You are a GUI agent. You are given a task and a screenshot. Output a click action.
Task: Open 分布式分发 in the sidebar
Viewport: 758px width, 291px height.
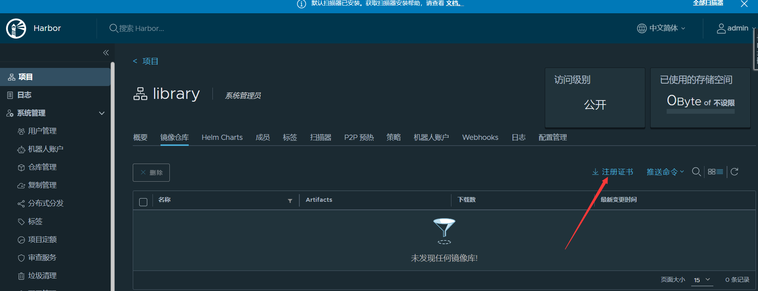click(x=45, y=203)
